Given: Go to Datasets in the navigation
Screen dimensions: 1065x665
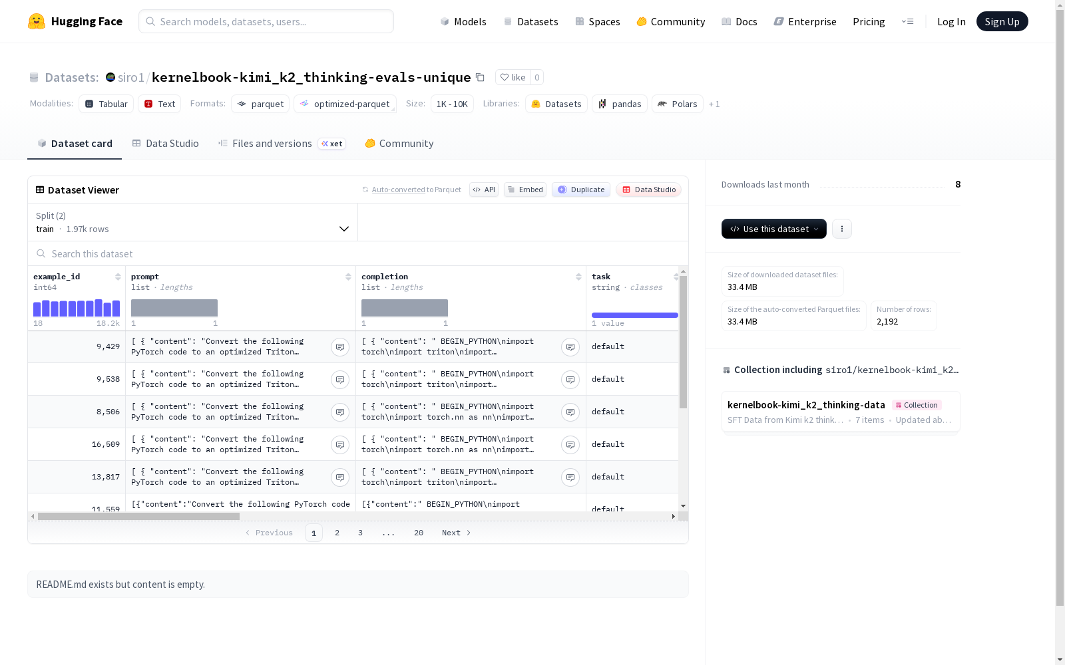Looking at the screenshot, I should click(x=531, y=21).
